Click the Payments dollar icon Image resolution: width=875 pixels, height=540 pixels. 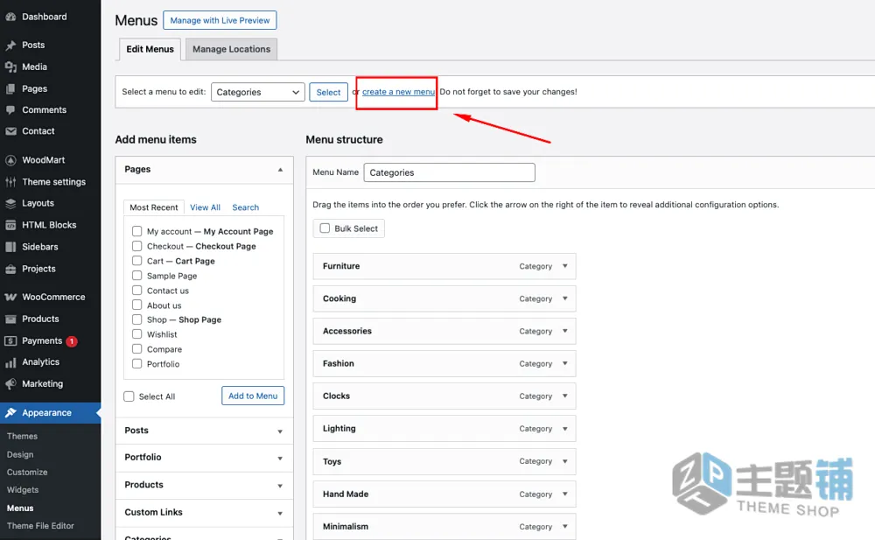10,340
